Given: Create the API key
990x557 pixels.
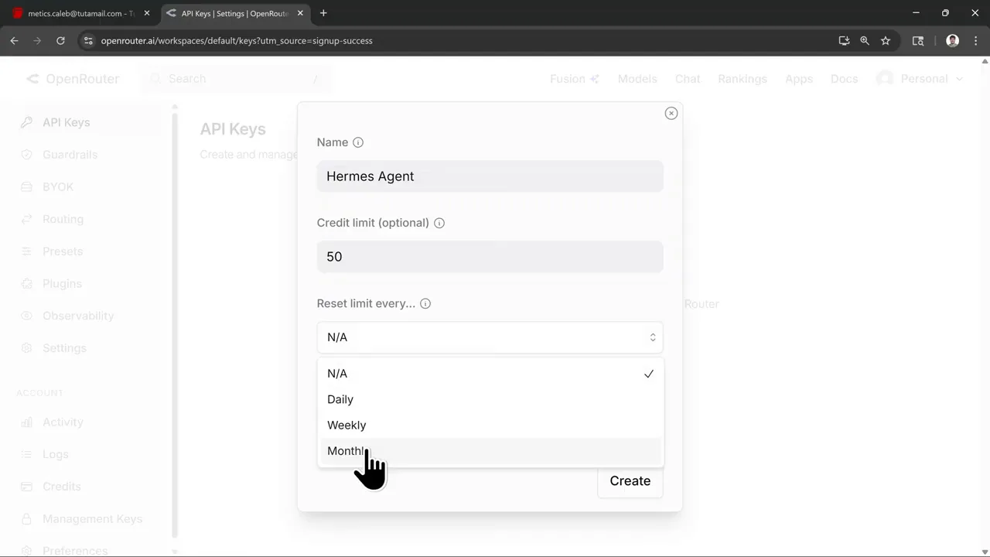Looking at the screenshot, I should pos(630,481).
